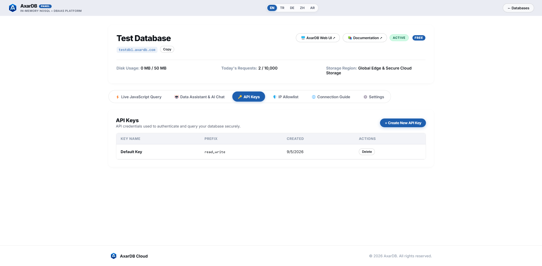Switch language to AR
Image resolution: width=542 pixels, height=266 pixels.
click(x=312, y=8)
